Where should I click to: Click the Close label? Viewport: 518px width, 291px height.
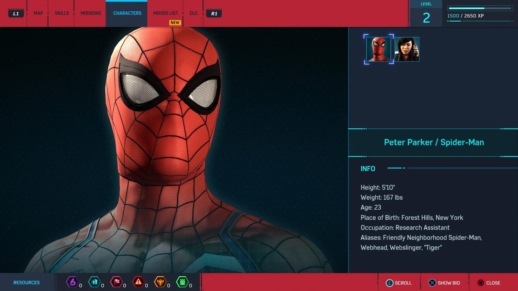(493, 283)
